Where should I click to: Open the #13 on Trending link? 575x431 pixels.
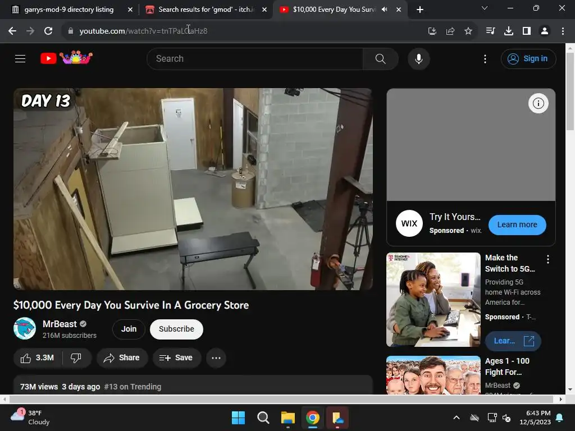(x=133, y=387)
